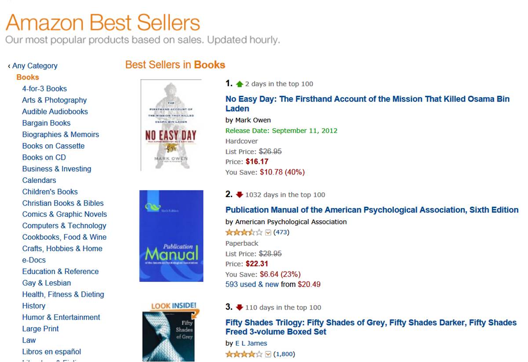Click the 593 used & new link
The width and height of the screenshot is (528, 362).
pos(252,285)
